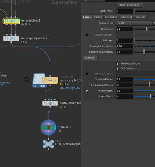
Task: Toggle the Polish Passes checkbox
Action: pyautogui.click(x=87, y=91)
